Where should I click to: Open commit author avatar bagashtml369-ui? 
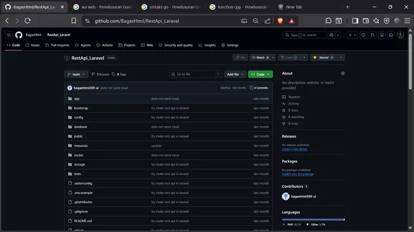tap(70, 88)
